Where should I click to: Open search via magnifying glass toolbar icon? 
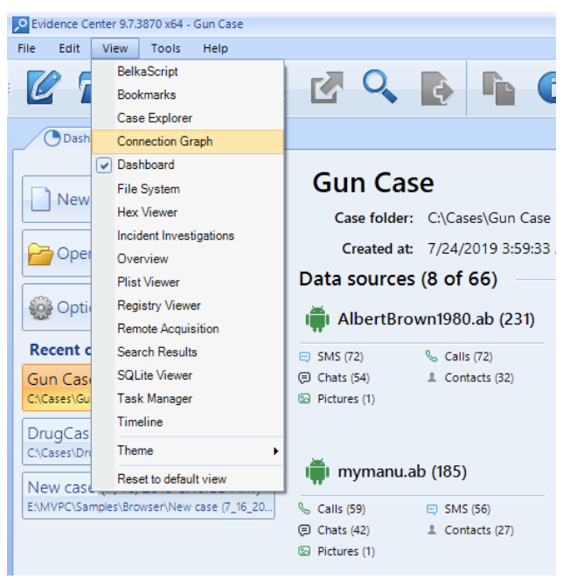click(x=380, y=87)
